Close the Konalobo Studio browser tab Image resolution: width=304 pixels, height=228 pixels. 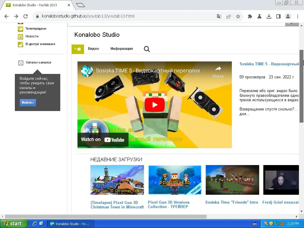coord(69,5)
